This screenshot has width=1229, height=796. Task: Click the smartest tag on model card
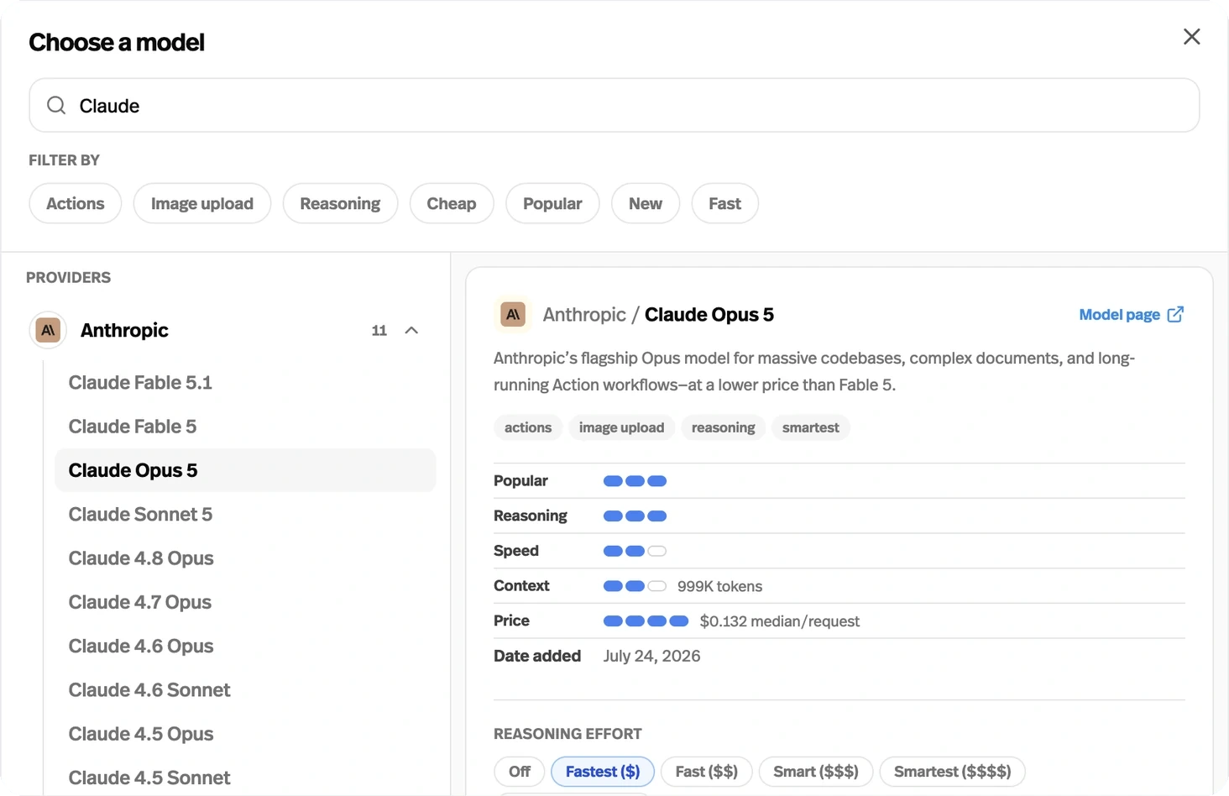810,427
